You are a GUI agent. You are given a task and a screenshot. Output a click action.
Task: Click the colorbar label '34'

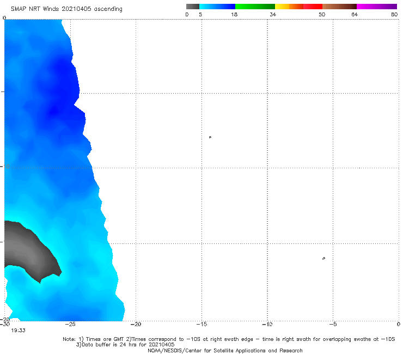tap(273, 14)
